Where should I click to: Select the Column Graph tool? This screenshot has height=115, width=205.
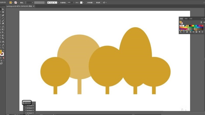pyautogui.click(x=3, y=42)
